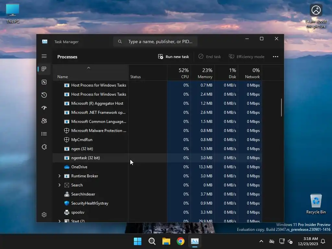The height and width of the screenshot is (249, 332).
Task: Focus the Task Manager search box
Action: point(155,41)
